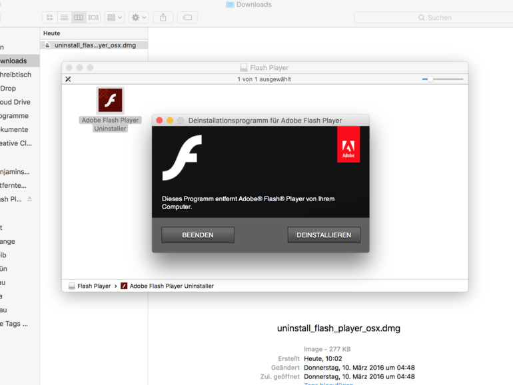Click the Edit Tags toolbar button

click(x=187, y=17)
